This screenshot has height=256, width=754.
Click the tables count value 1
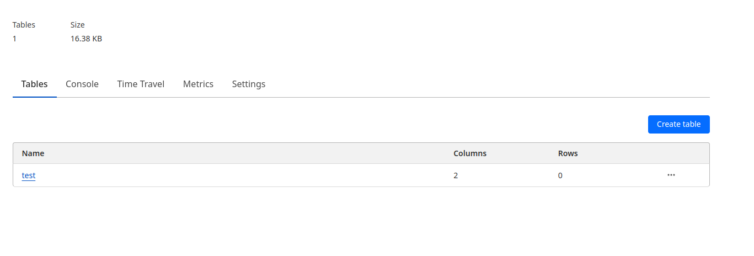coord(14,39)
